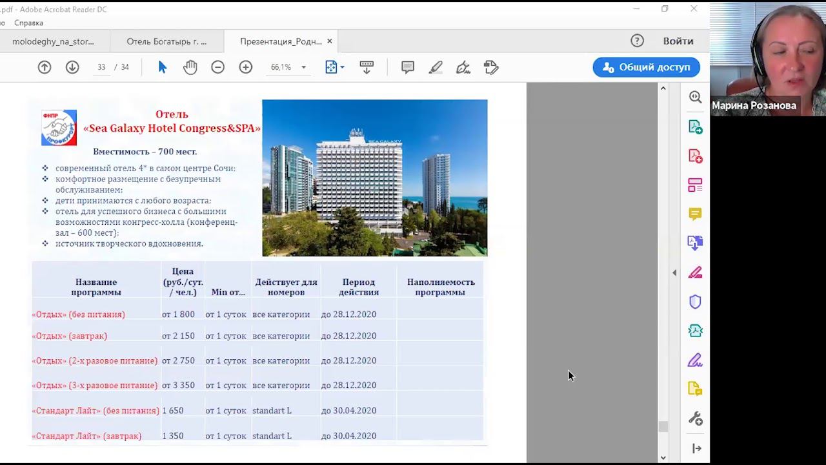This screenshot has width=826, height=465.
Task: Open the yellow Comment tool in sidebar
Action: coord(695,214)
